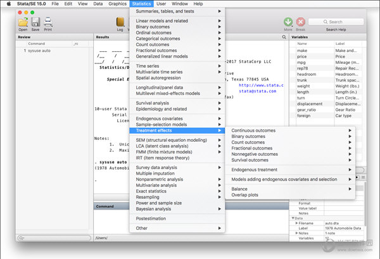Screen dimensions: 380x259
Task: Click the Print toolbar icon
Action: coord(48,22)
